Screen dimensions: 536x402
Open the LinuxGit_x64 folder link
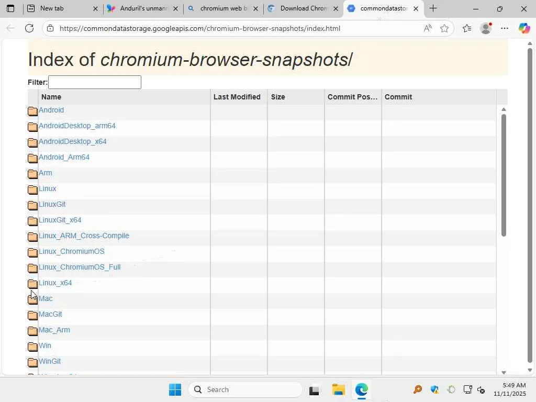60,220
